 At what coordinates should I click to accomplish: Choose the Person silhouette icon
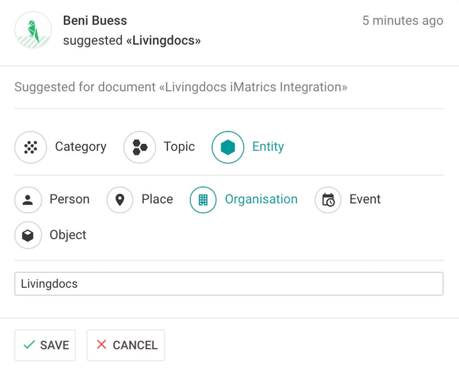[28, 200]
